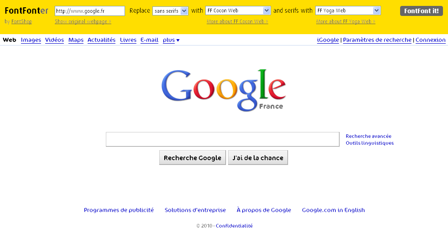
Task: Open More about FF Yoga Web link
Action: point(346,21)
